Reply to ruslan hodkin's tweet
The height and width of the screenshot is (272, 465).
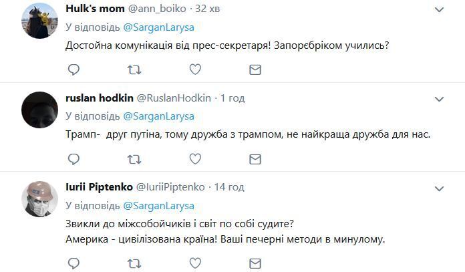74,159
